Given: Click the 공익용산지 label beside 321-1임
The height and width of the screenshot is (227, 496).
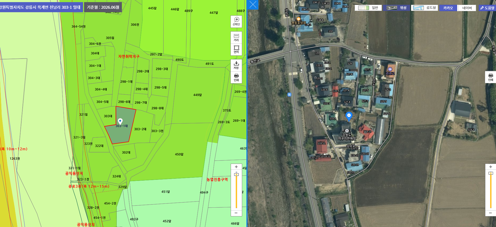Looking at the screenshot, I should 74,173.
